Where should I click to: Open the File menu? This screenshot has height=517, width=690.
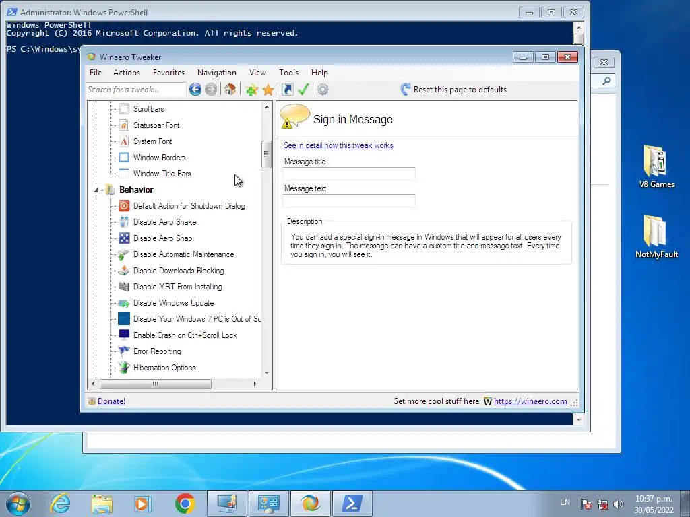[x=96, y=73]
